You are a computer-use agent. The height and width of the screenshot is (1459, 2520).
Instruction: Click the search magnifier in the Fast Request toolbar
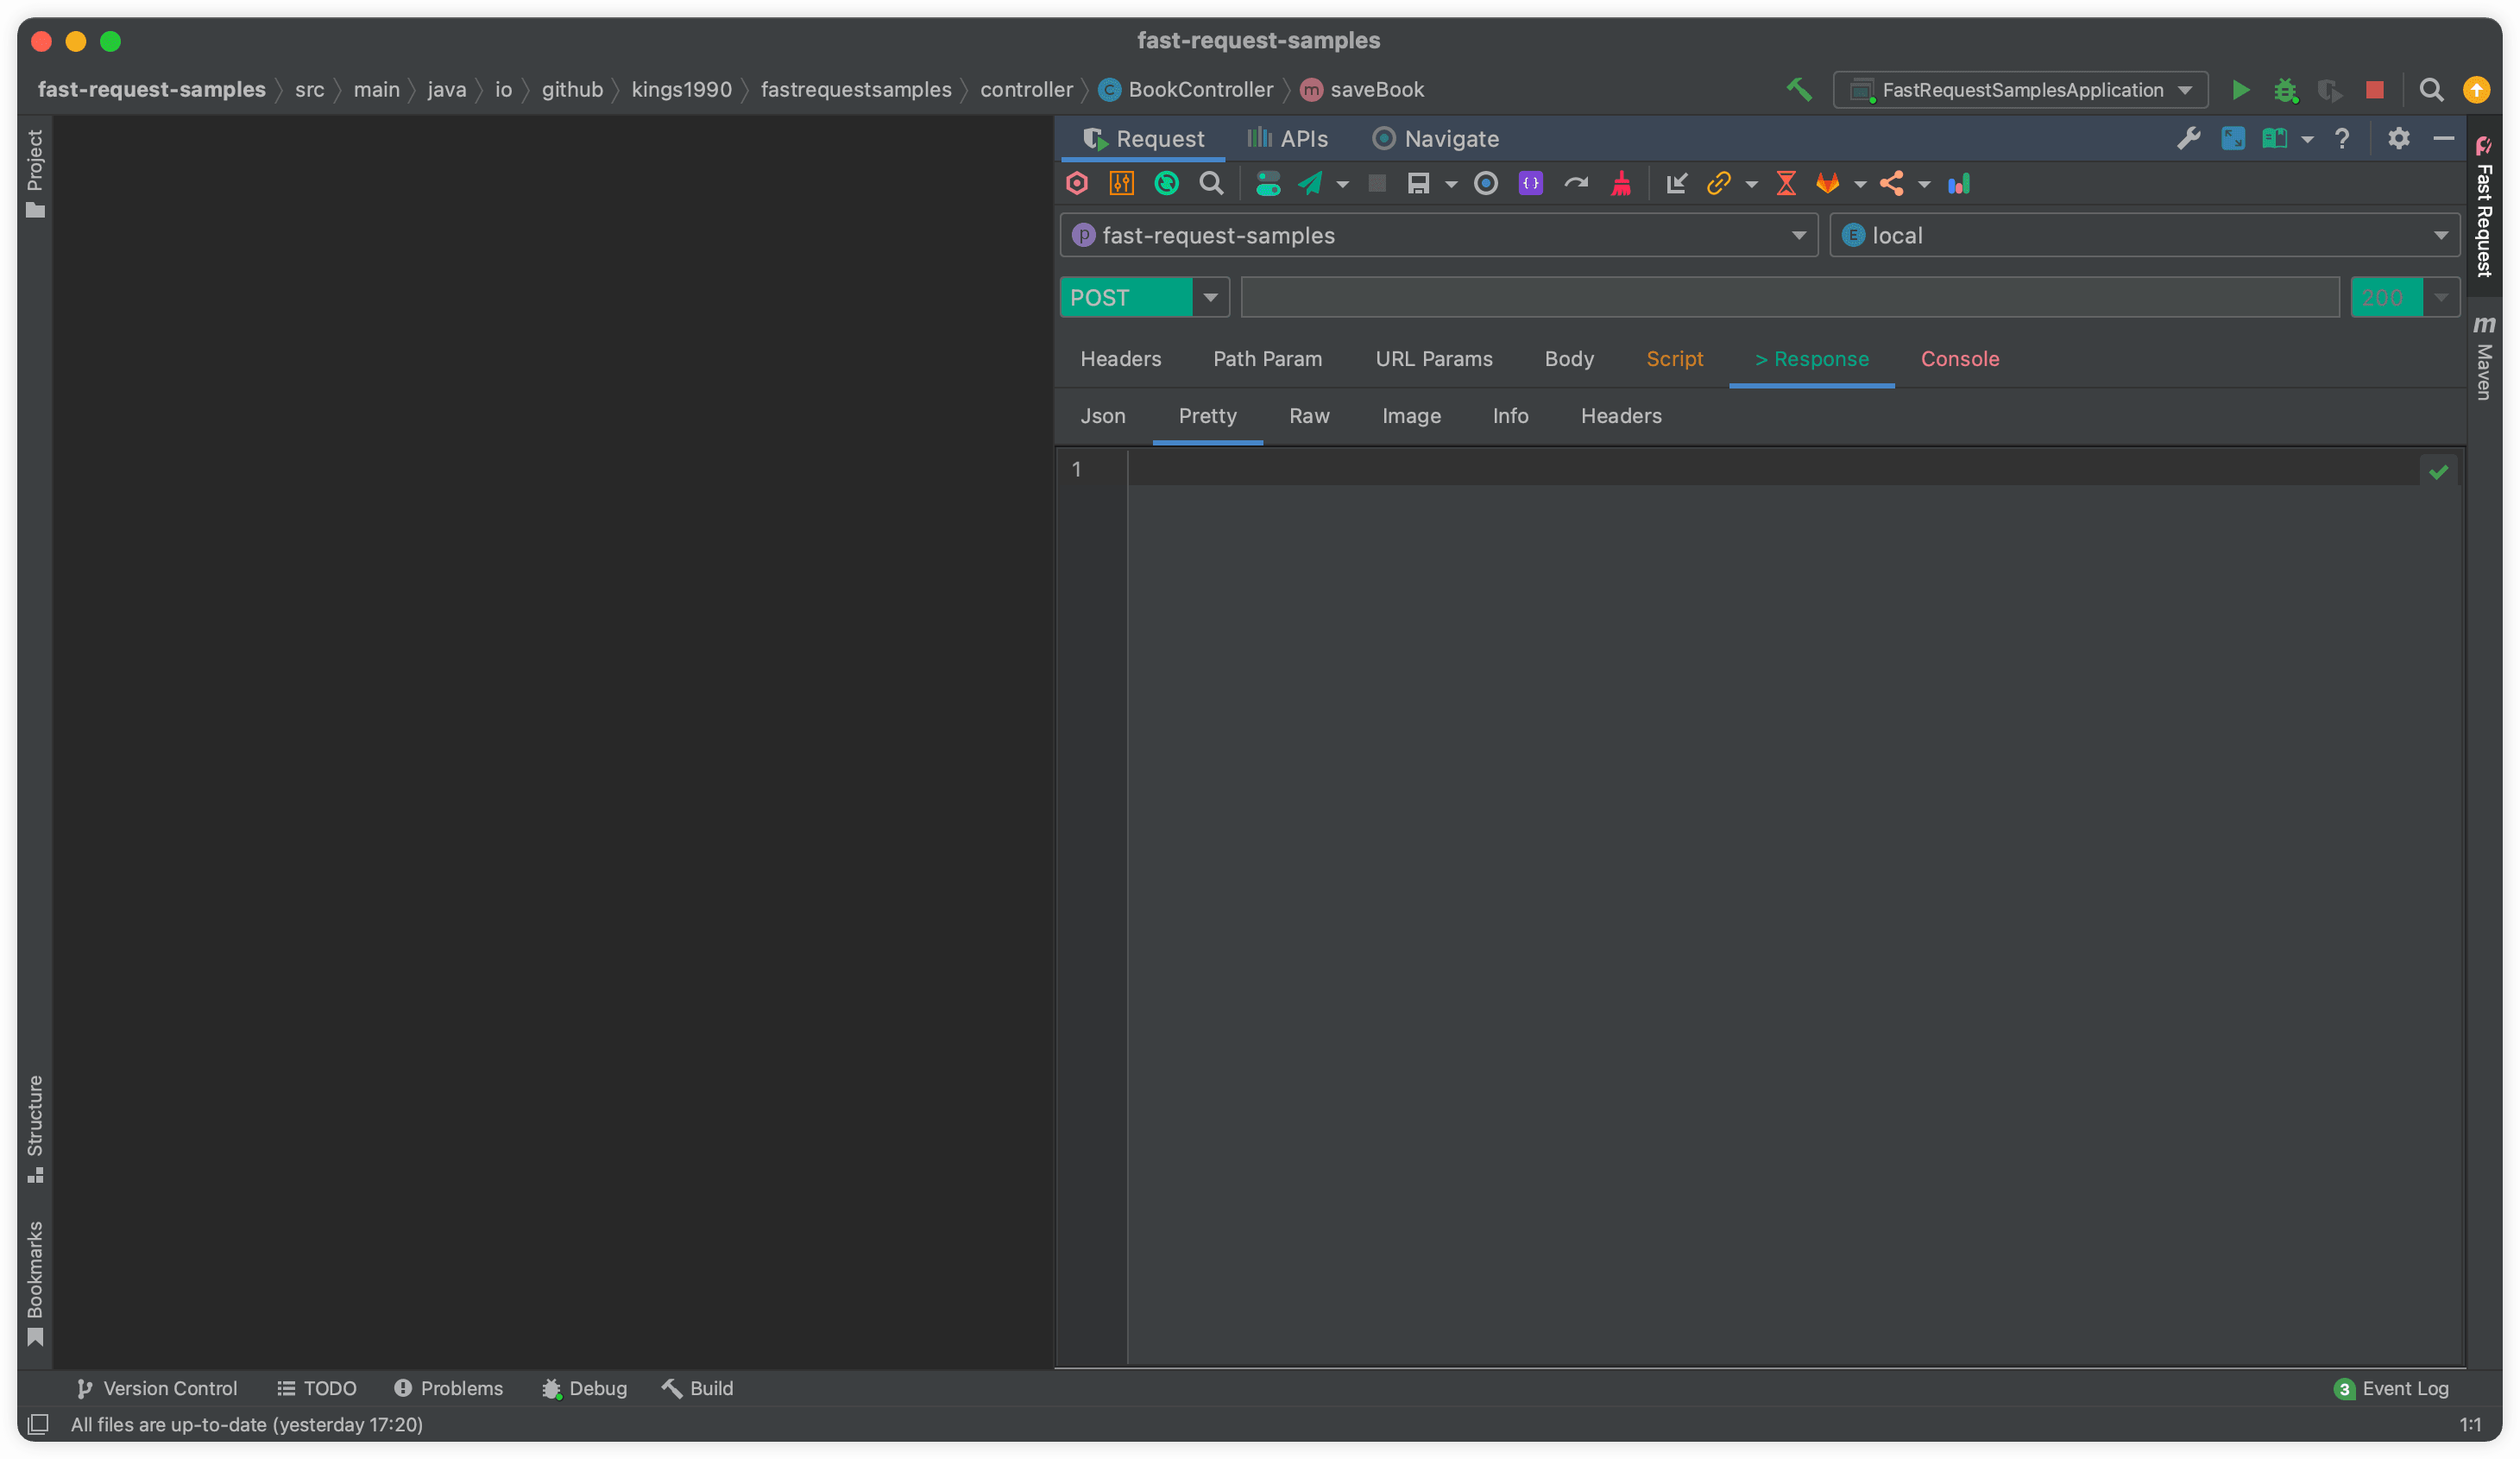point(1211,183)
